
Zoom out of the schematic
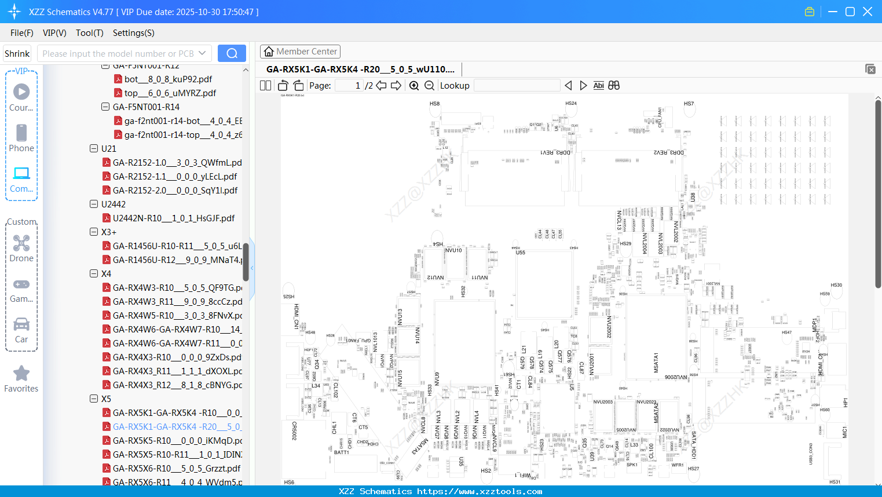(x=429, y=86)
